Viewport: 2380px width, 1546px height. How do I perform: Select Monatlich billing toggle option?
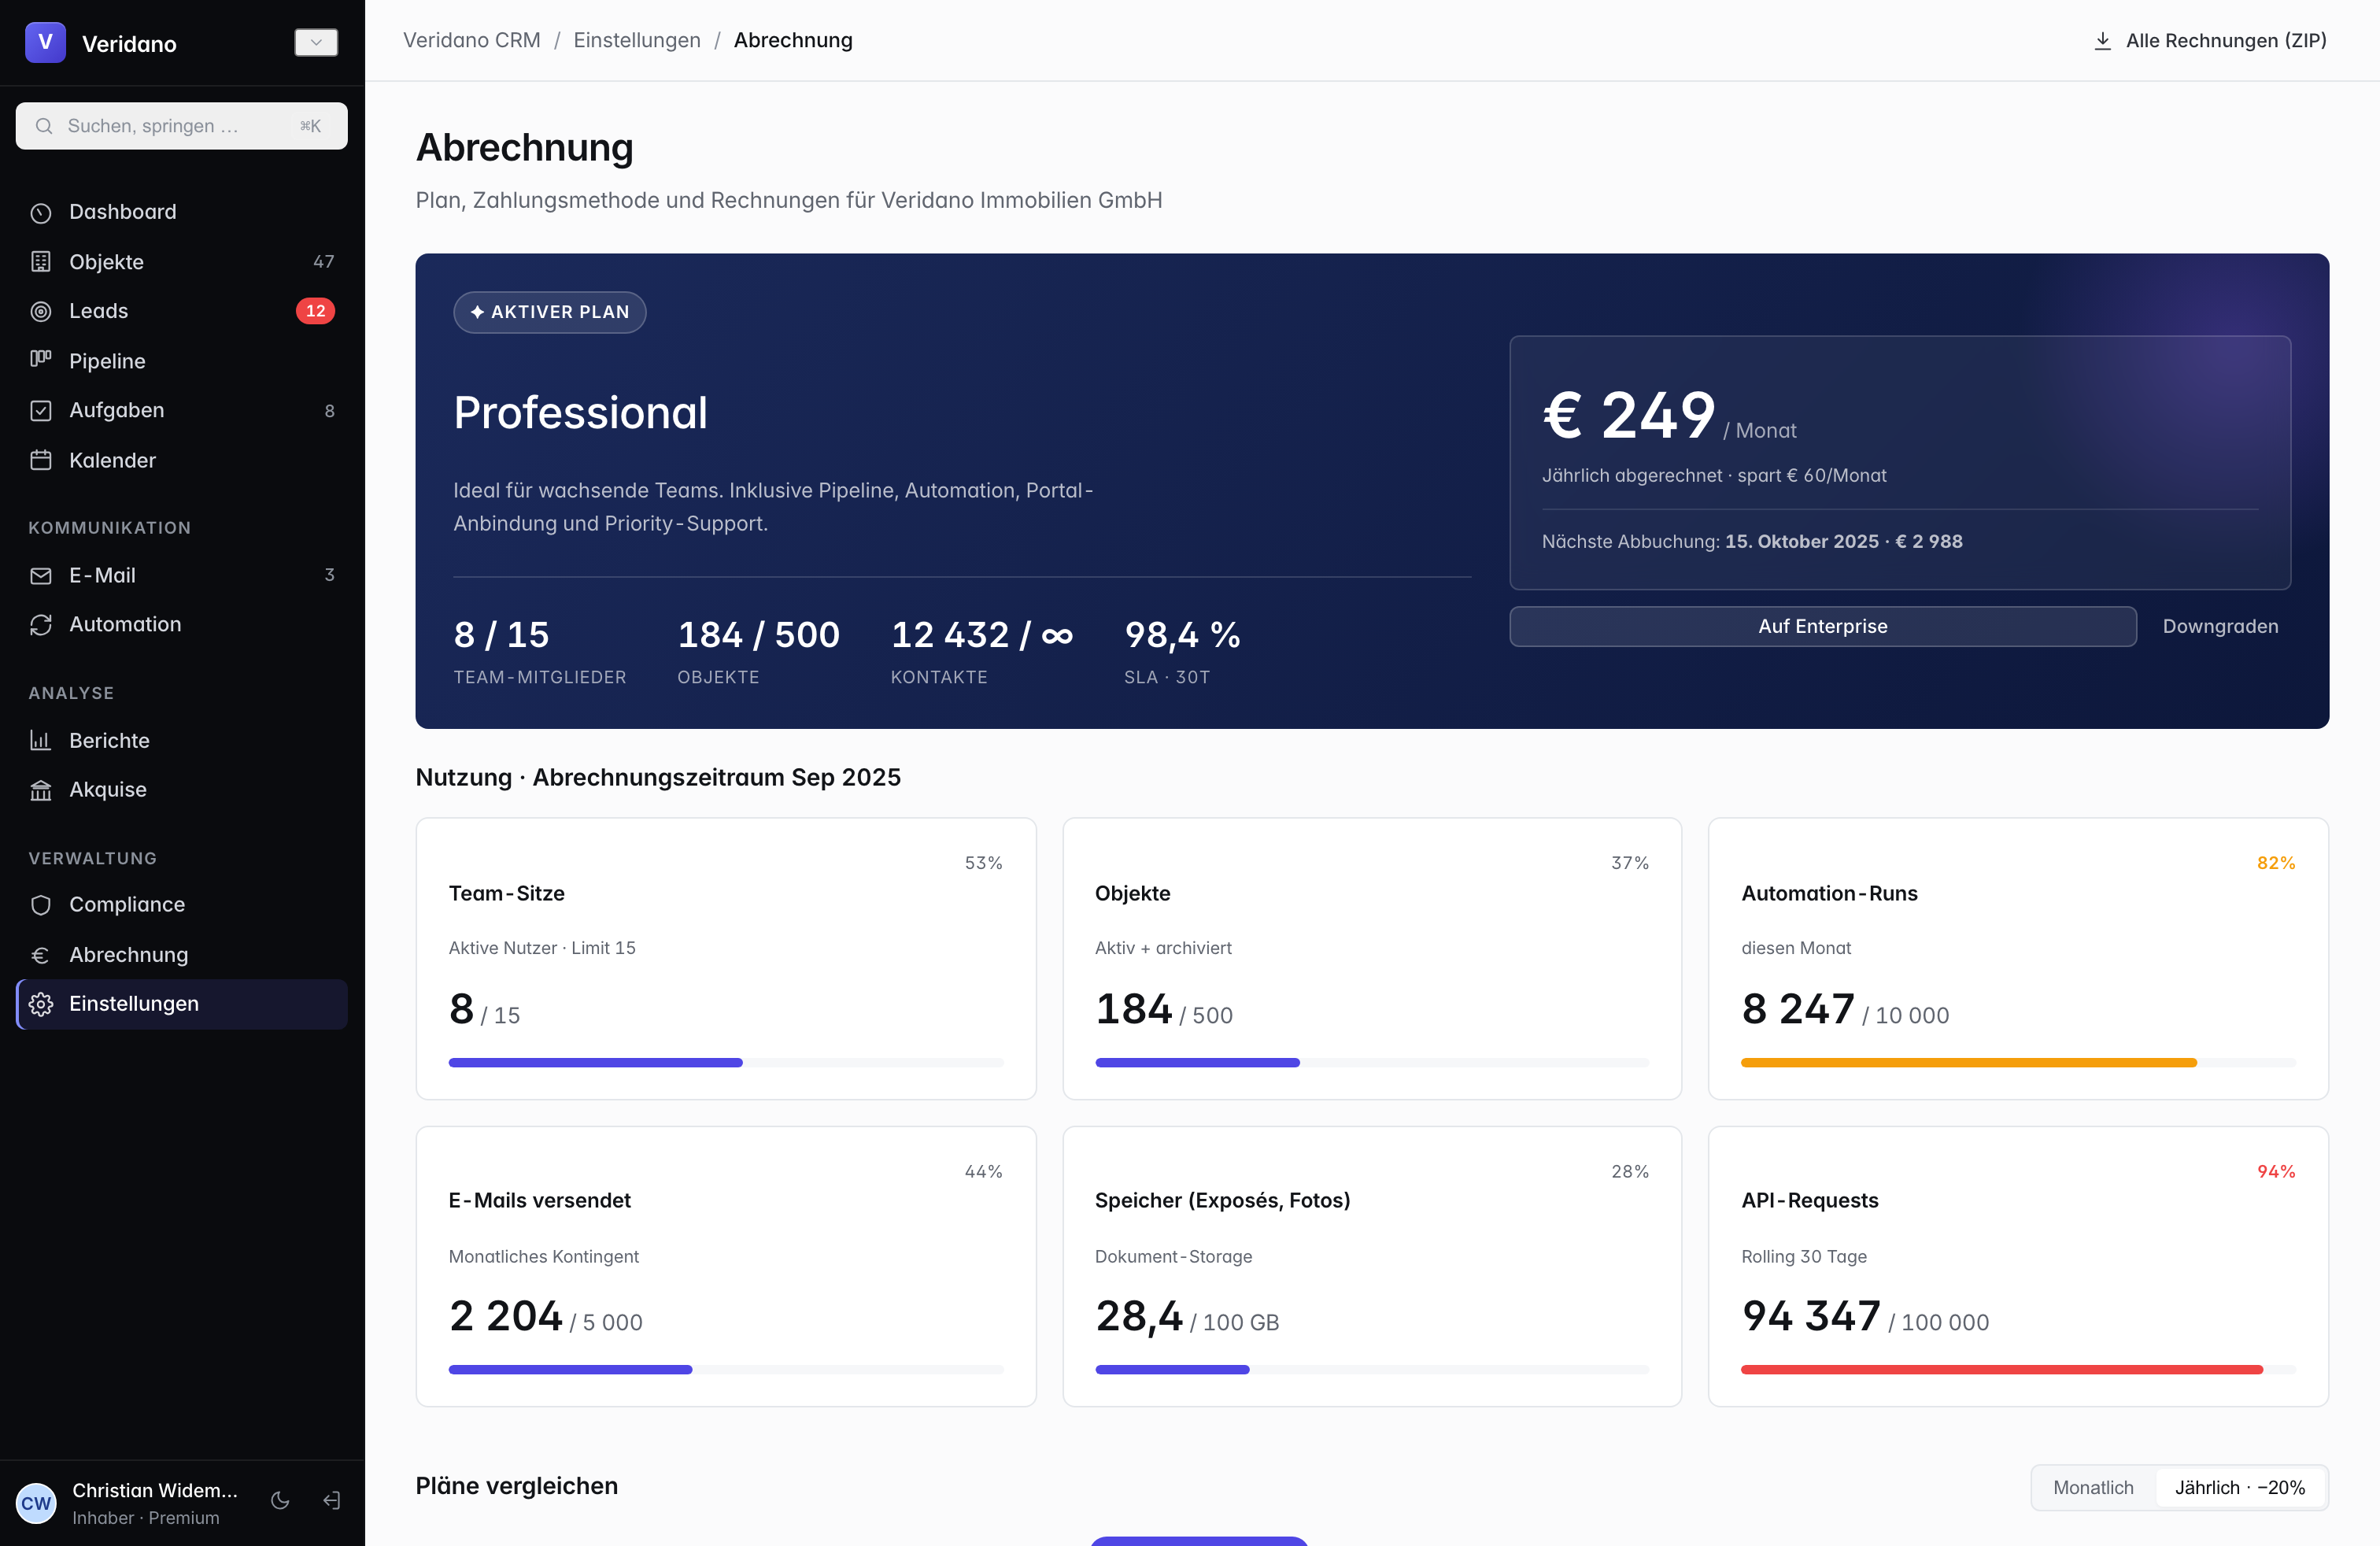coord(2093,1487)
